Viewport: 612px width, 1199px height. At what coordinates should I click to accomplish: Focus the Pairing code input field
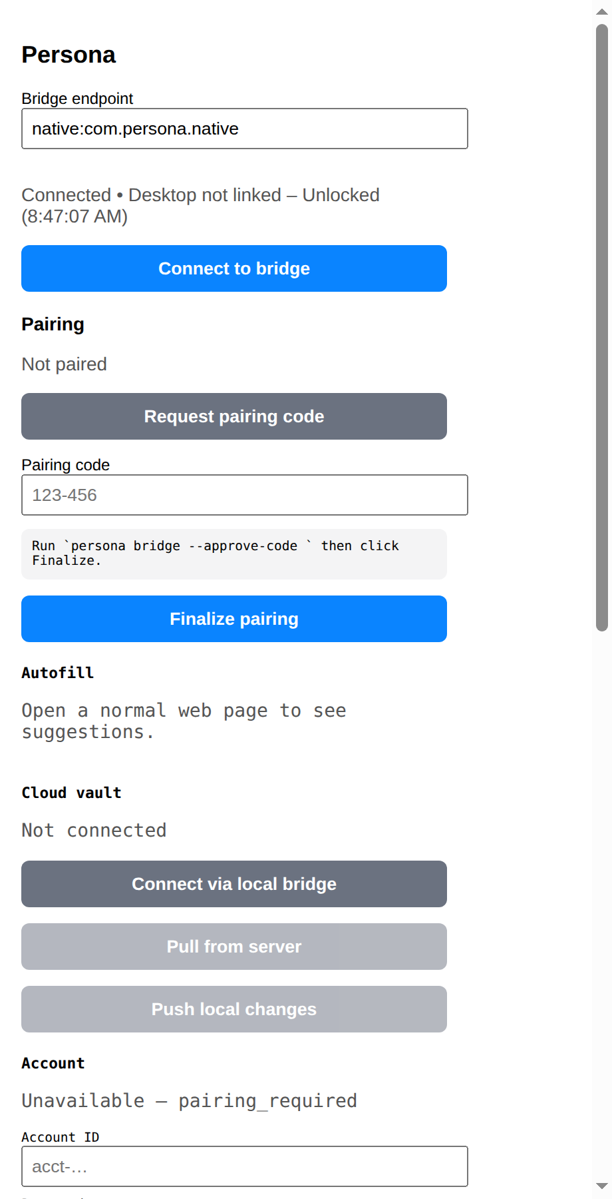pos(245,495)
